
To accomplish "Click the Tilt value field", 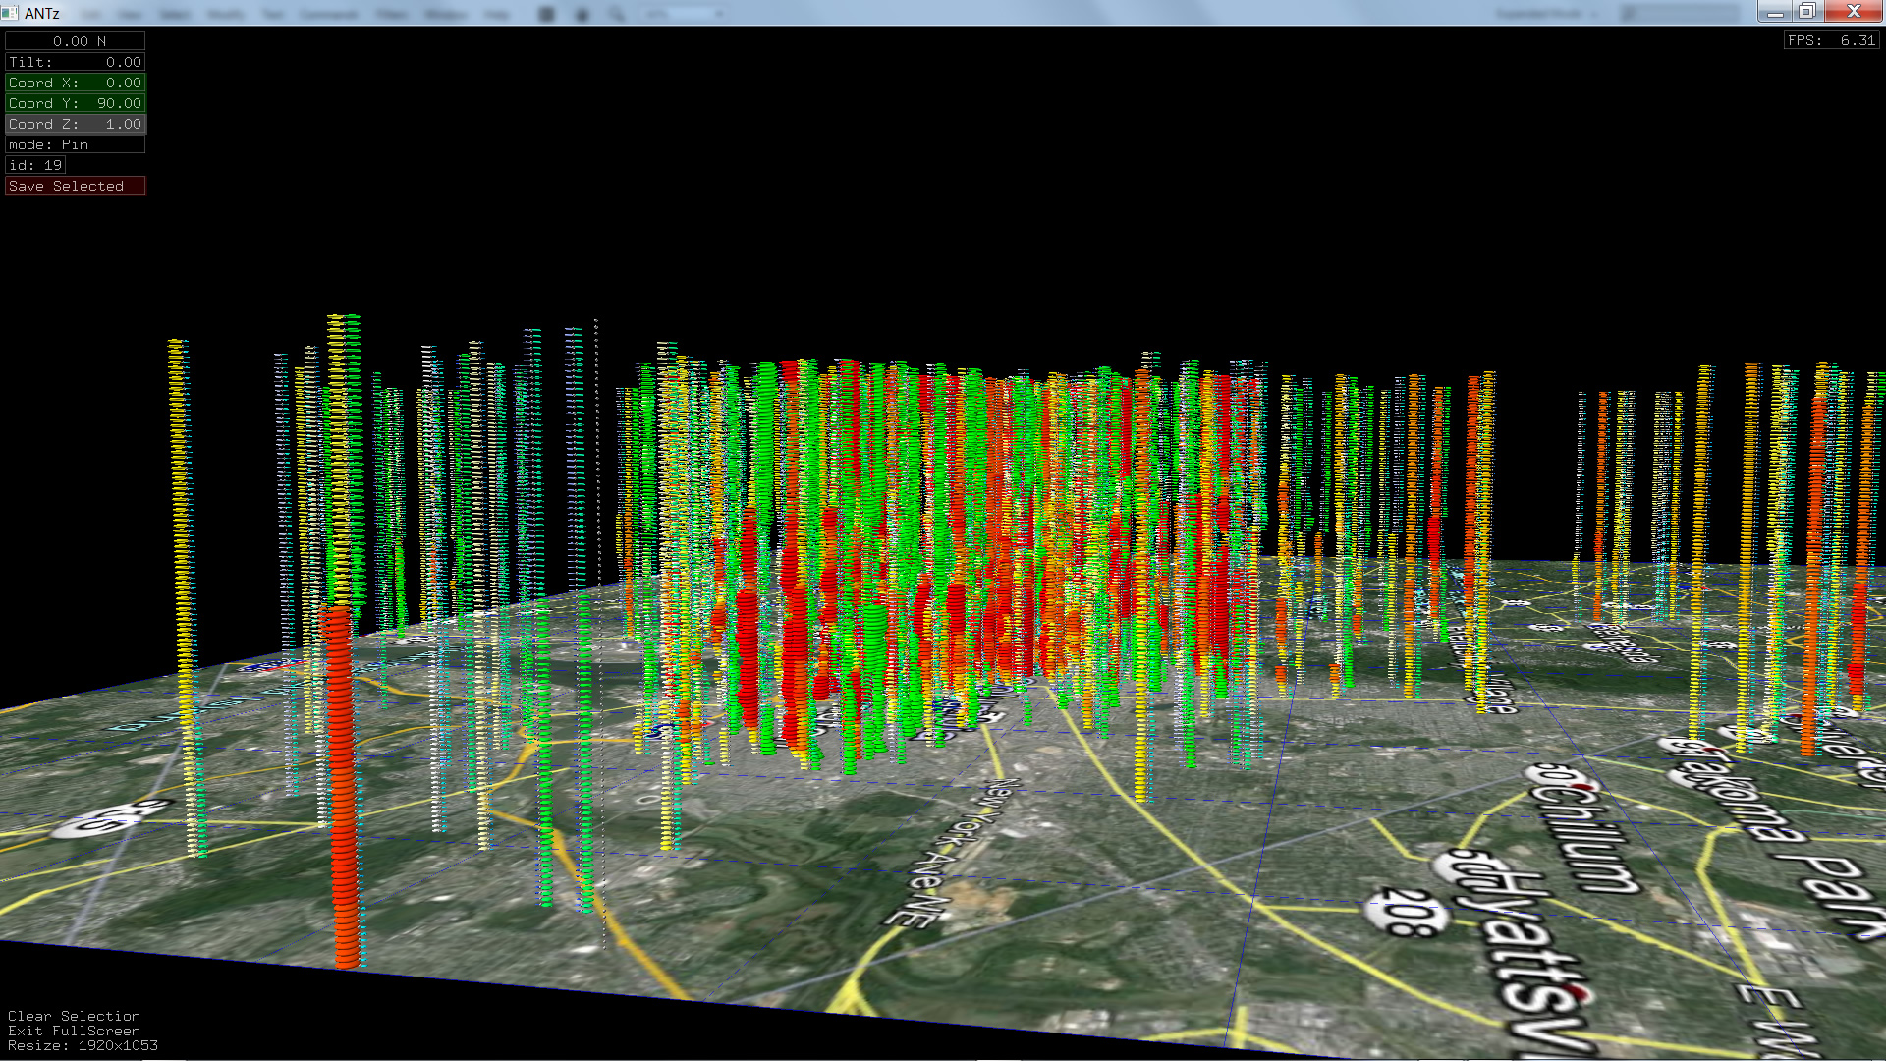I will [x=75, y=62].
